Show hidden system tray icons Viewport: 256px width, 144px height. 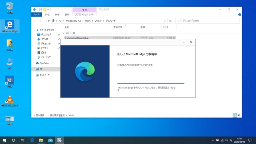[x=213, y=140]
